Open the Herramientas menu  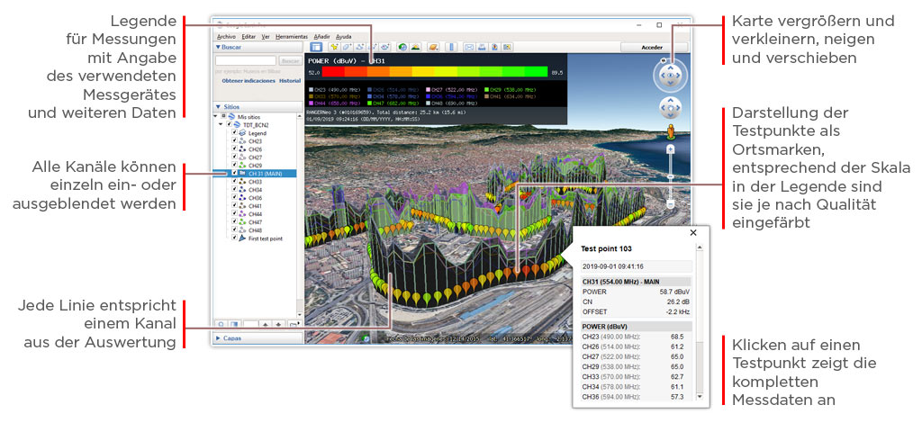(x=291, y=36)
